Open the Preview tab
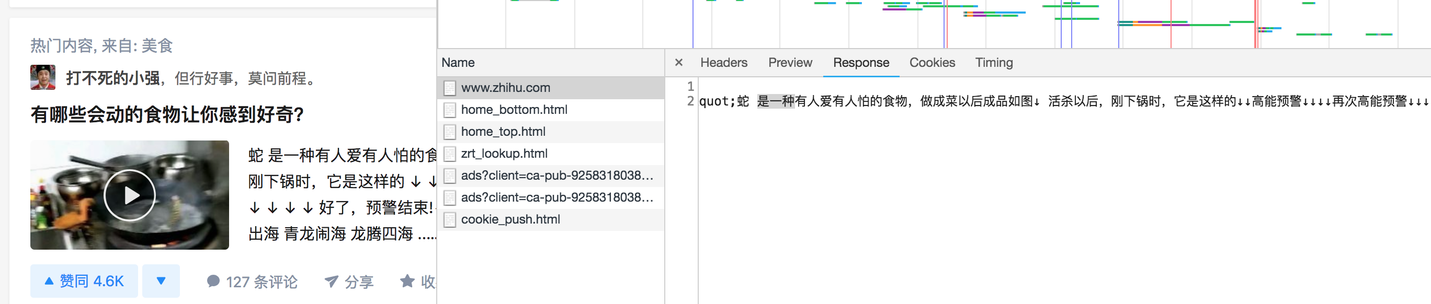 pyautogui.click(x=789, y=63)
